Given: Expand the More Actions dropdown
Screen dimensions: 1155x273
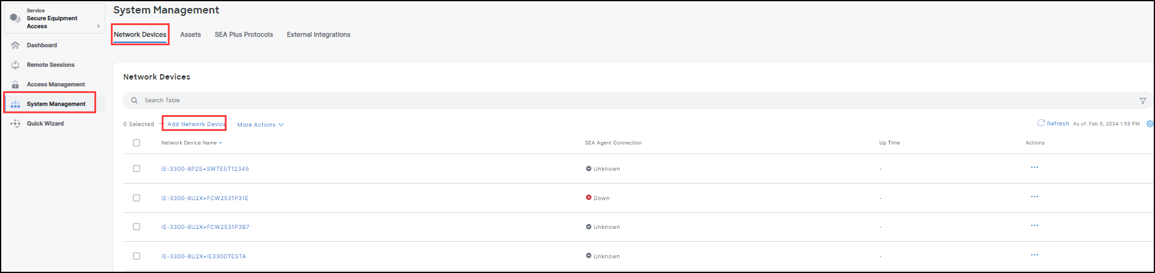Looking at the screenshot, I should [260, 125].
